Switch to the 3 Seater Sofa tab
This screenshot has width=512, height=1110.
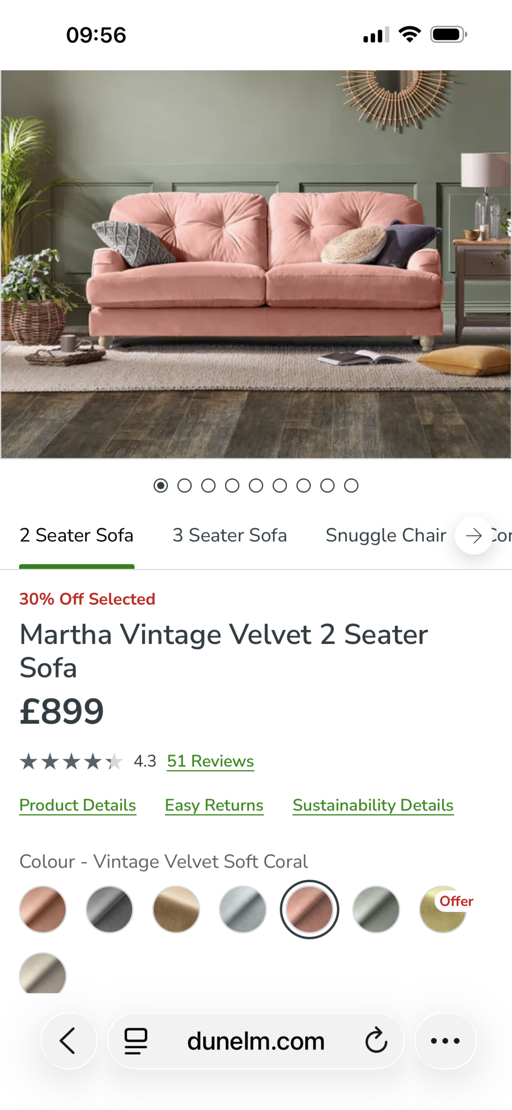click(x=230, y=535)
